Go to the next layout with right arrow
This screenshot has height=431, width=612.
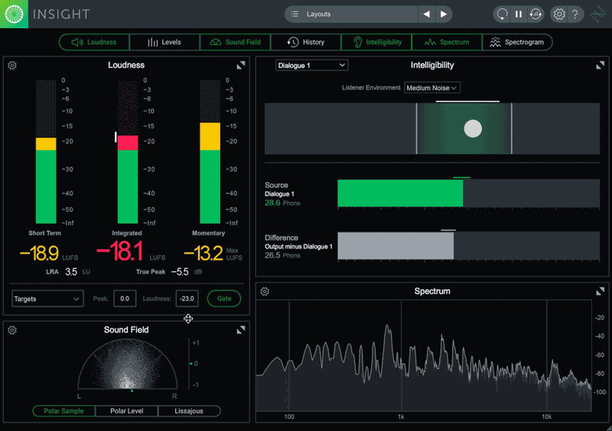[x=444, y=14]
